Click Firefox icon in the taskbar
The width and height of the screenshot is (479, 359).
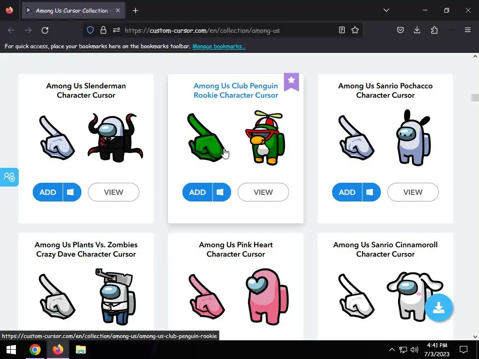[x=58, y=350]
